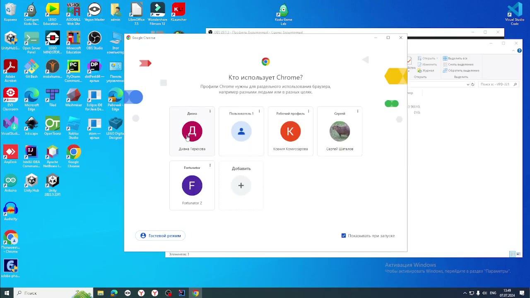
Task: Open Гостевой режим guest mode
Action: pos(160,236)
